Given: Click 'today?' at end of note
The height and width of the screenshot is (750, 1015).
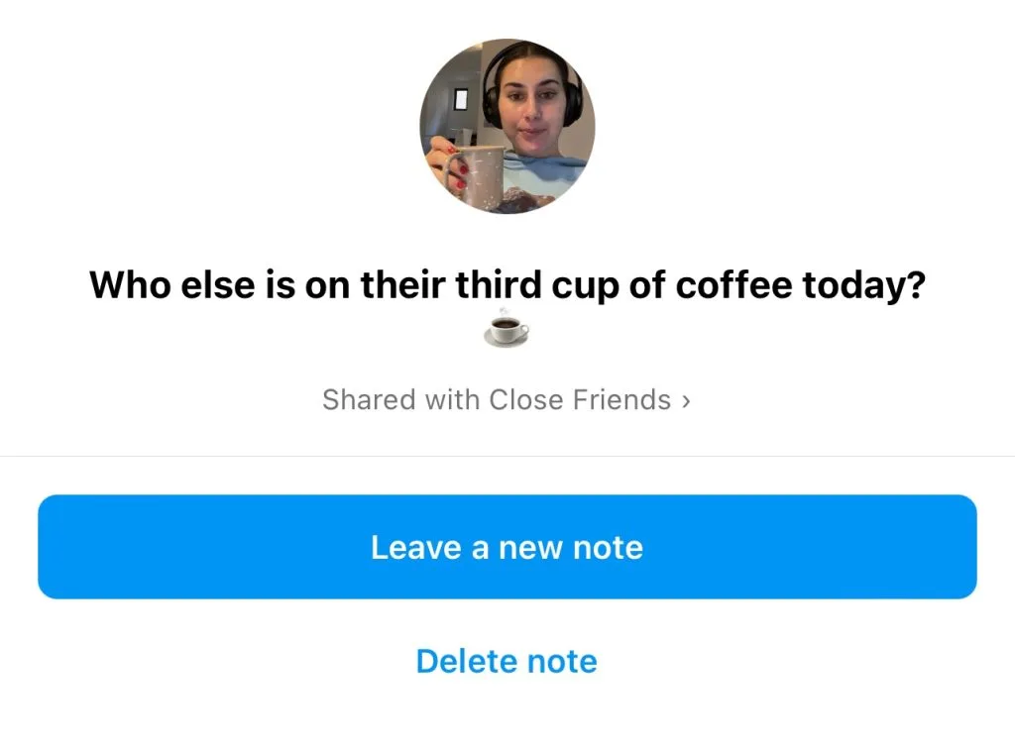Looking at the screenshot, I should tap(864, 286).
